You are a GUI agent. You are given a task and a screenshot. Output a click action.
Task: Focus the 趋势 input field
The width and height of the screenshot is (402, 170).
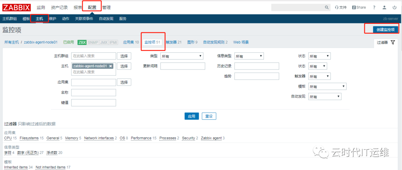pos(256,76)
